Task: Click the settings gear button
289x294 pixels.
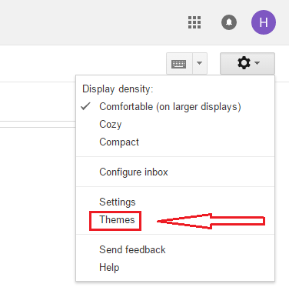Action: coord(247,63)
